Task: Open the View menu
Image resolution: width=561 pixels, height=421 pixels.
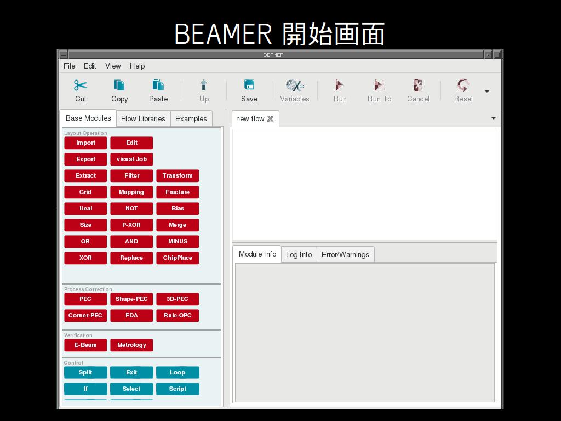Action: pos(113,66)
